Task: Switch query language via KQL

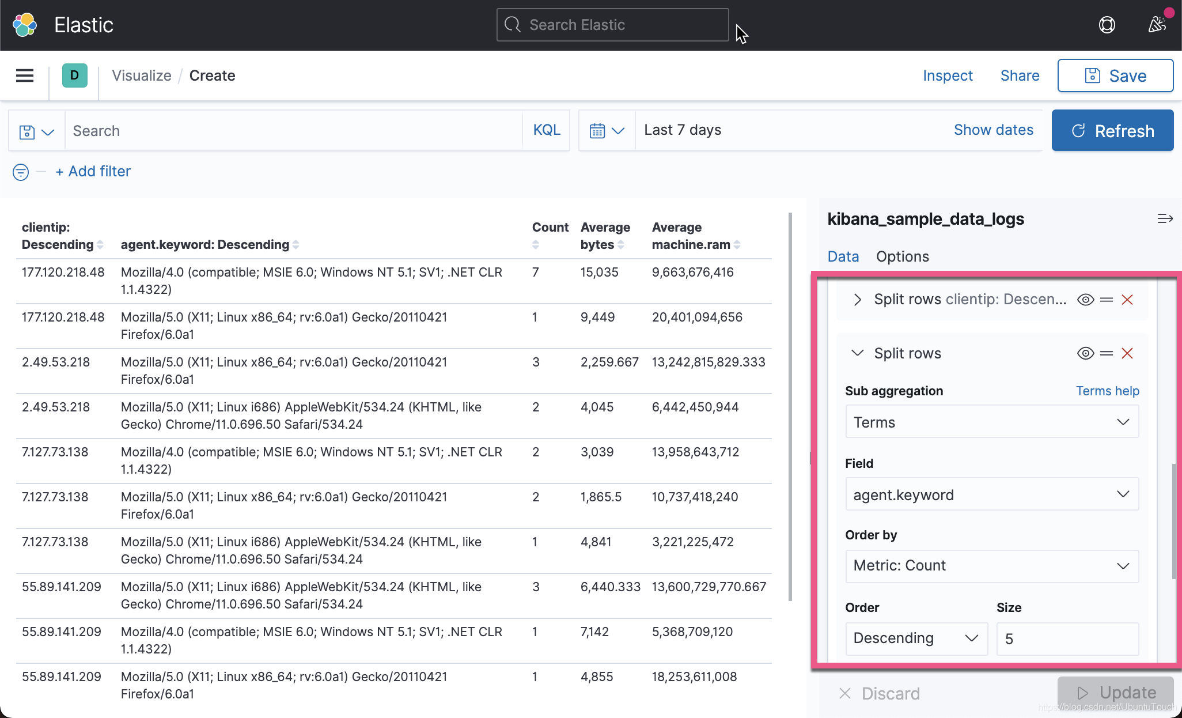Action: click(x=546, y=130)
